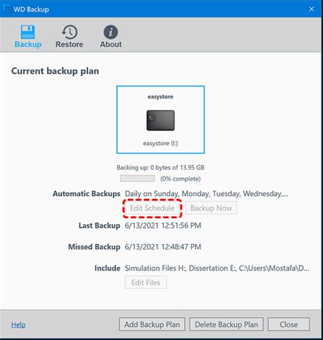Click 'Backing up: 0 bytes of 13.95 GB' text
This screenshot has height=340, width=323.
click(x=160, y=168)
